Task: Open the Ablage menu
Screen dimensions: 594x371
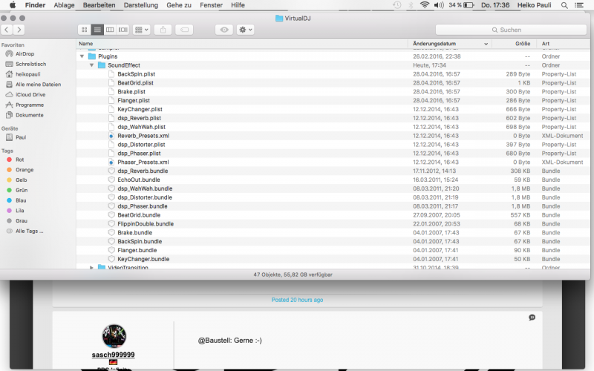Action: coord(64,5)
